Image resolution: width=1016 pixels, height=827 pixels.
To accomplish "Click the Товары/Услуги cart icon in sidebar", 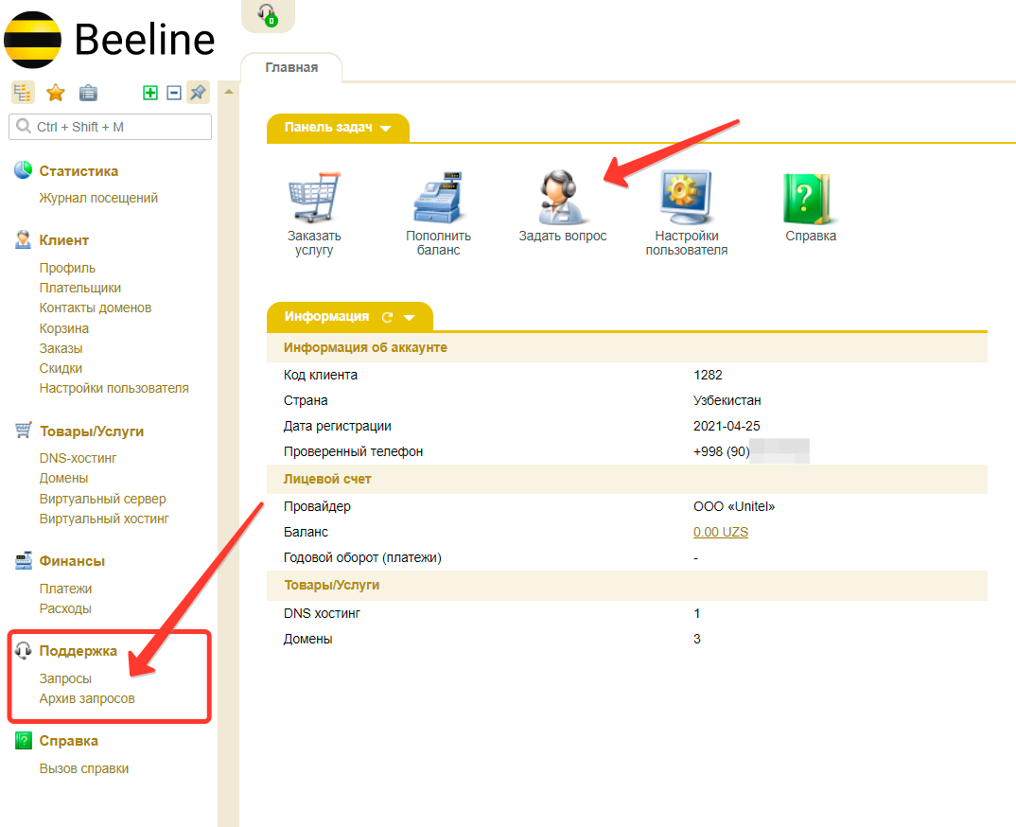I will pos(23,431).
